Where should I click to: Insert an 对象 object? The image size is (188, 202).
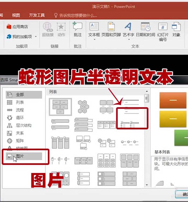[x=176, y=29]
